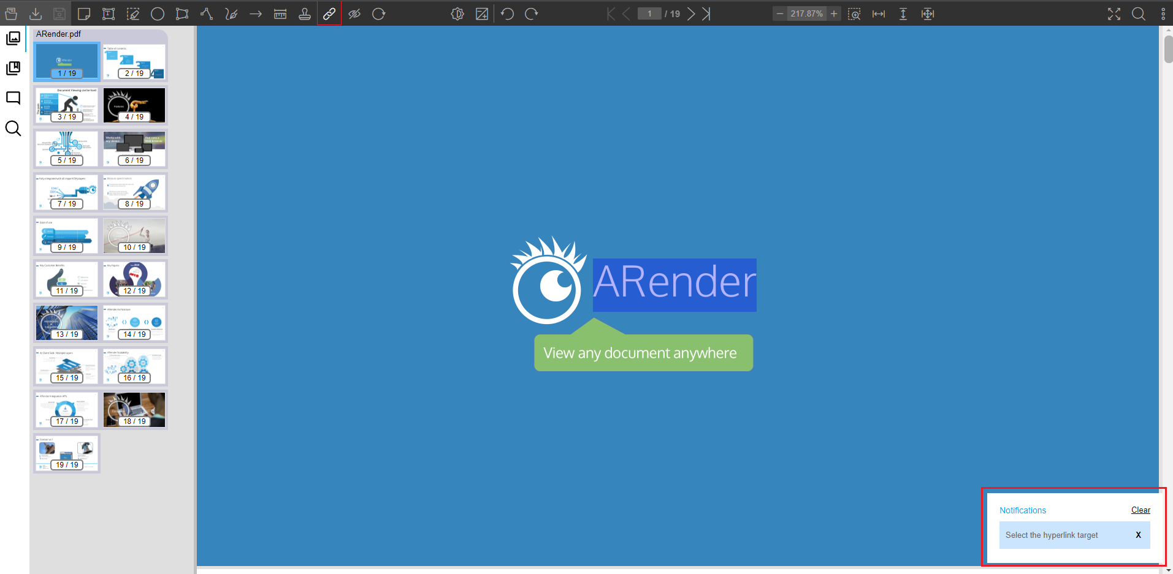Open search from the top toolbar

pyautogui.click(x=1139, y=13)
